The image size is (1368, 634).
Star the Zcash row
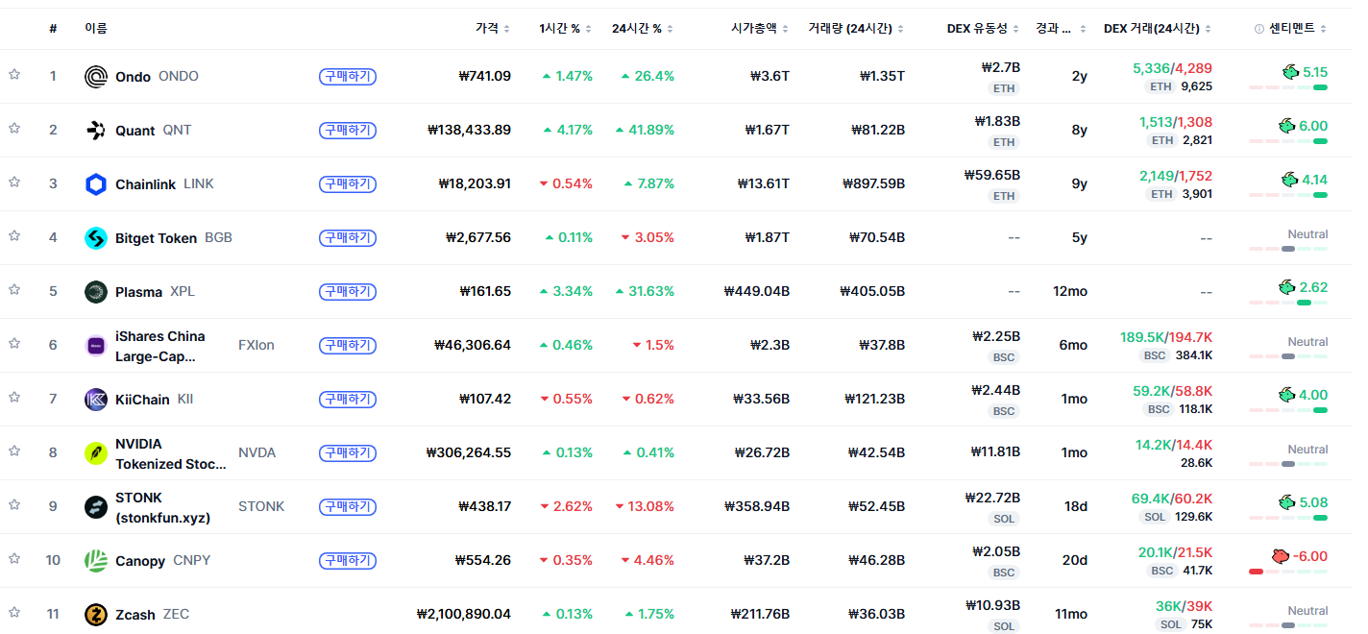[14, 612]
